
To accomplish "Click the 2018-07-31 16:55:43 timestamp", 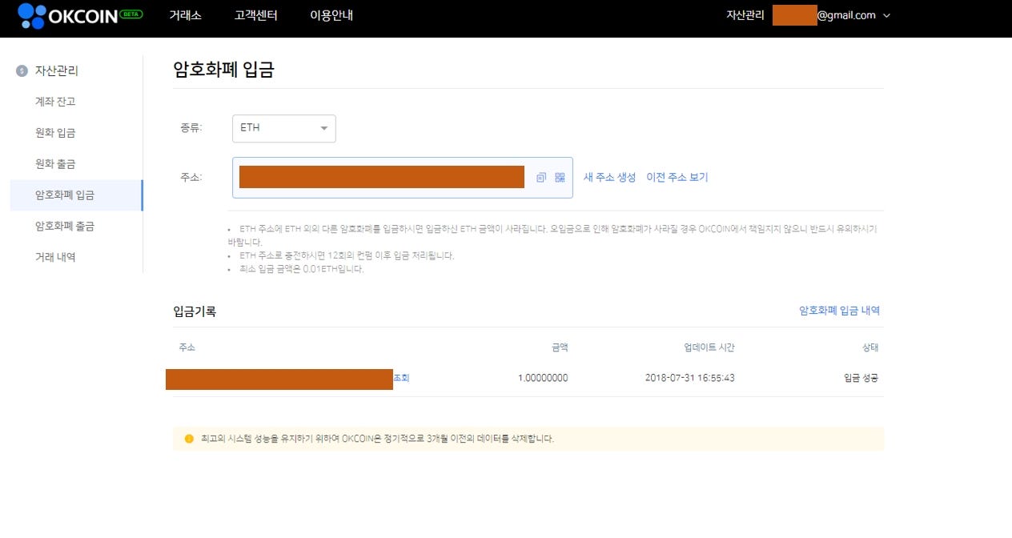I will [689, 378].
